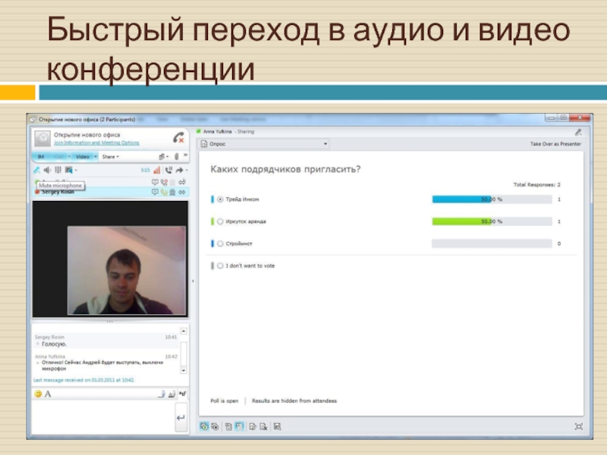Open the Share dropdown menu
The width and height of the screenshot is (607, 455).
point(110,157)
